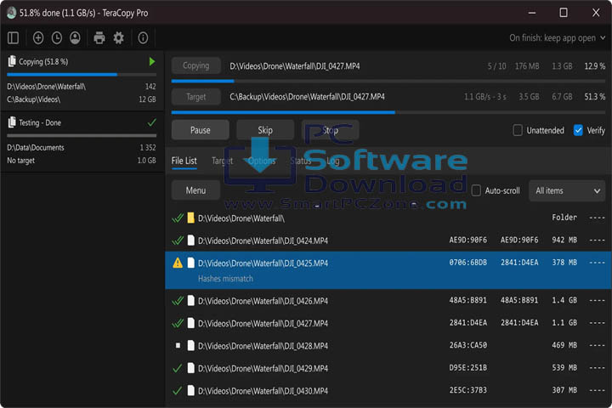612x408 pixels.
Task: Open history clock icon
Action: tap(57, 38)
